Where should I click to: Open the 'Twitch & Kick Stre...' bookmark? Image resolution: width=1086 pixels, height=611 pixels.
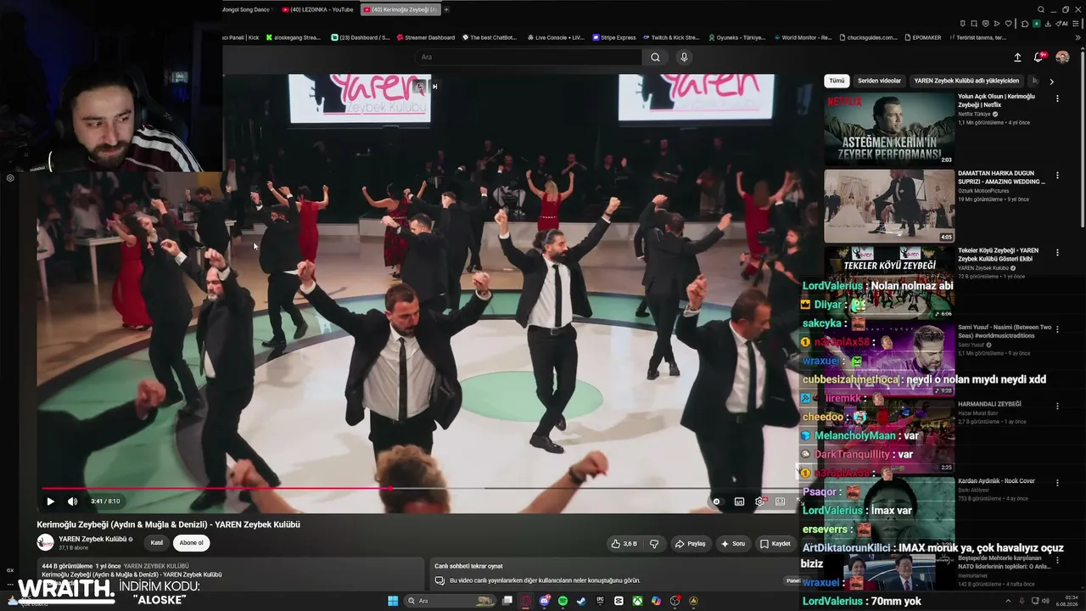(x=670, y=37)
